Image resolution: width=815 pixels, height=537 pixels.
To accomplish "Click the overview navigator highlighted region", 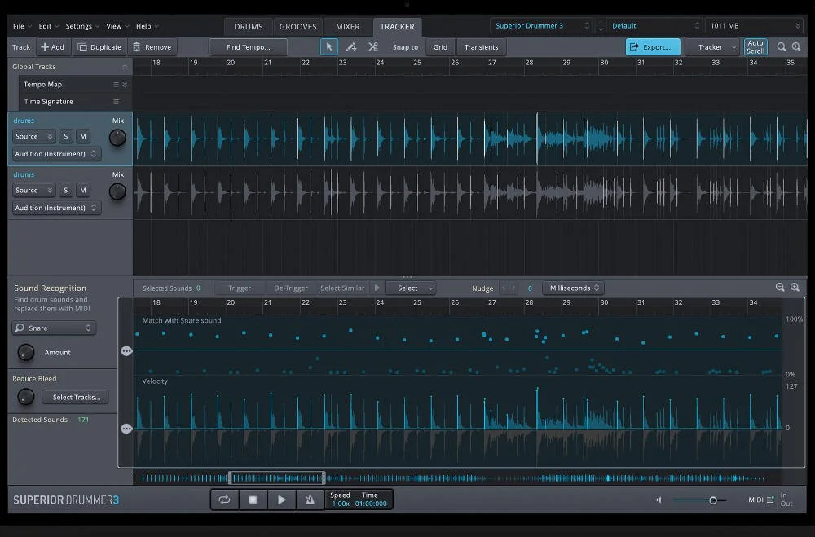I will click(x=277, y=478).
